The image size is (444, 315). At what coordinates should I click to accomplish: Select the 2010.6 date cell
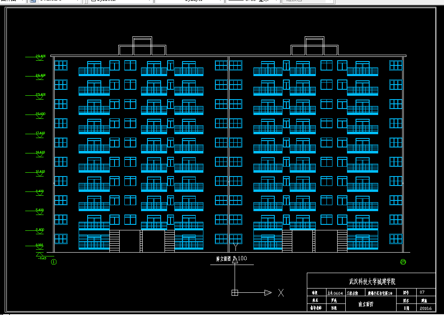[426, 308]
